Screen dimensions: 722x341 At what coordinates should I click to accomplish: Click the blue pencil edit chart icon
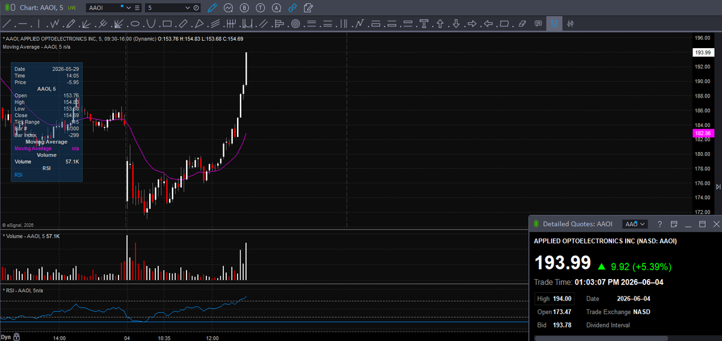[211, 8]
